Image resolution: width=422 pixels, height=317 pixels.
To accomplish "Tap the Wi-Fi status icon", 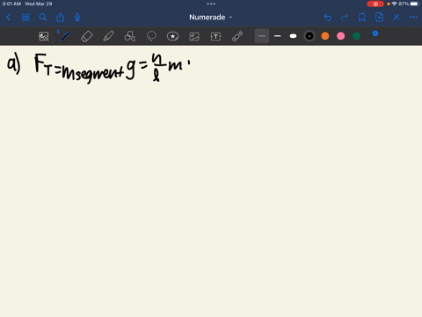I will [395, 4].
